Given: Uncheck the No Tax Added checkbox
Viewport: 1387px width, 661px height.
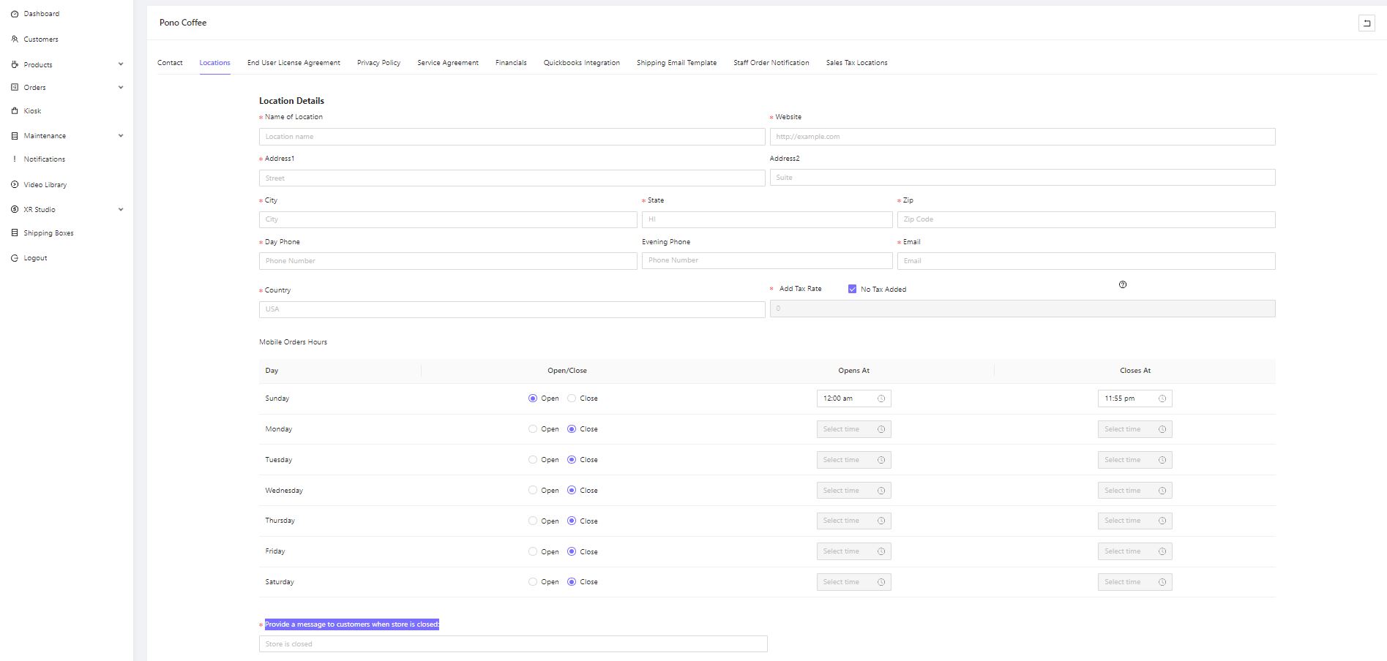Looking at the screenshot, I should tap(851, 289).
